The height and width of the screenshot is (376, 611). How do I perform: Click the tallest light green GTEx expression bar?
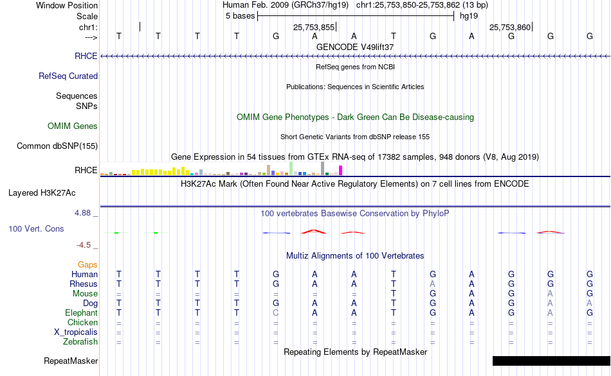pyautogui.click(x=291, y=169)
